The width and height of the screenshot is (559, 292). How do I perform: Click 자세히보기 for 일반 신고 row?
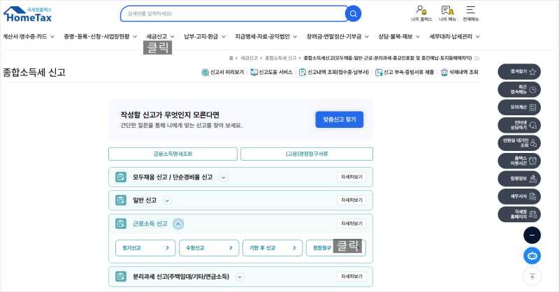point(351,200)
